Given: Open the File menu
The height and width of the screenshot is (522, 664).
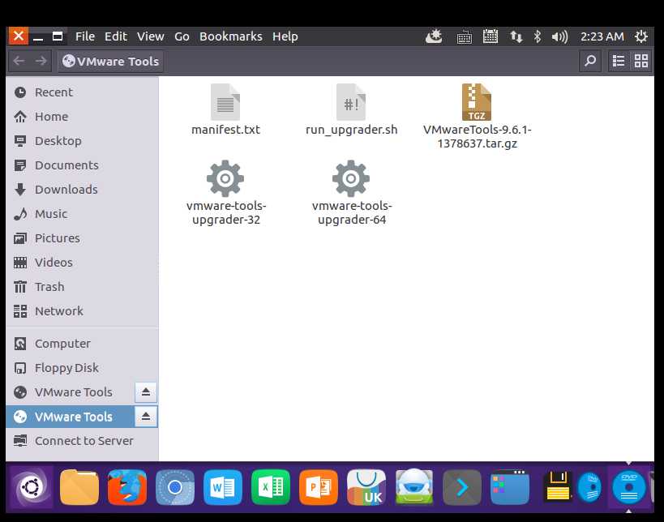Looking at the screenshot, I should (x=85, y=36).
